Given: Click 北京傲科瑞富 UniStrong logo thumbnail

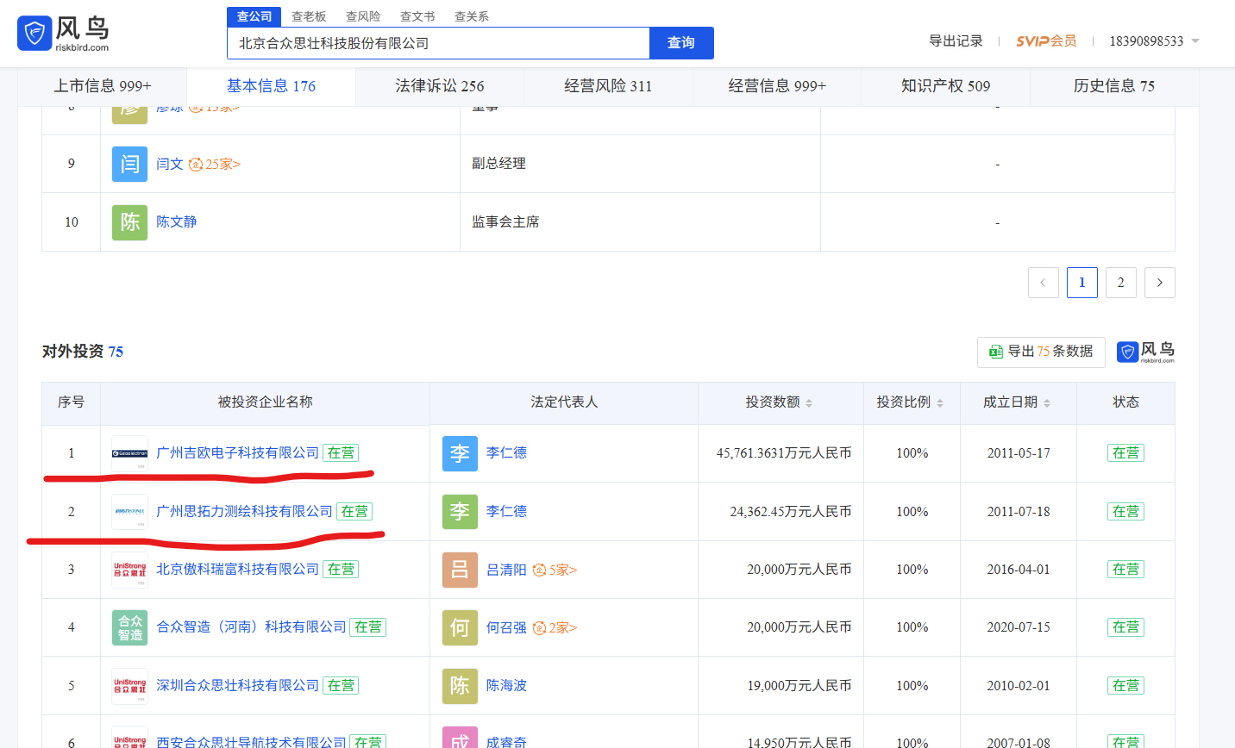Looking at the screenshot, I should tap(129, 570).
